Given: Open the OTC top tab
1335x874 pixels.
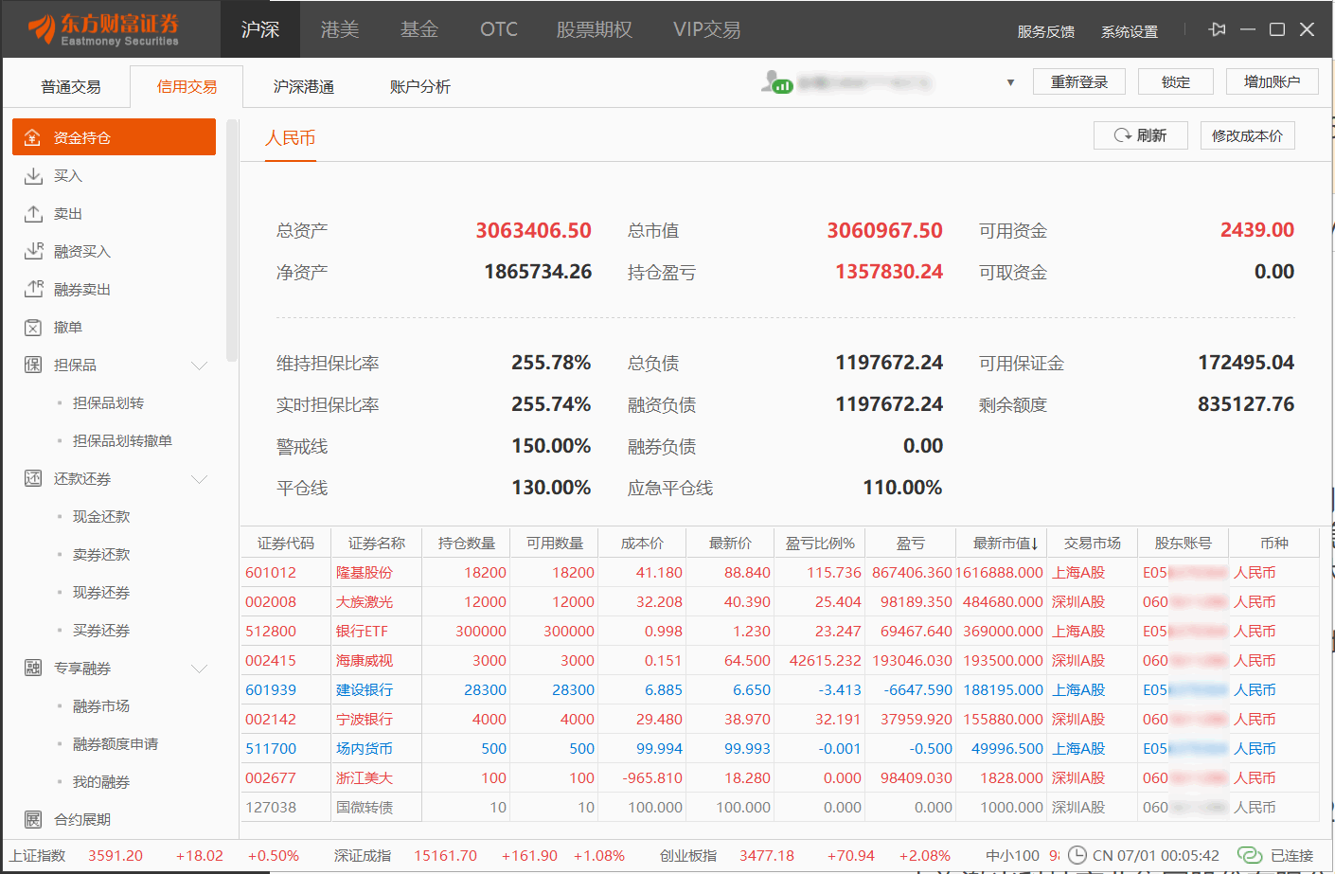Looking at the screenshot, I should [499, 29].
